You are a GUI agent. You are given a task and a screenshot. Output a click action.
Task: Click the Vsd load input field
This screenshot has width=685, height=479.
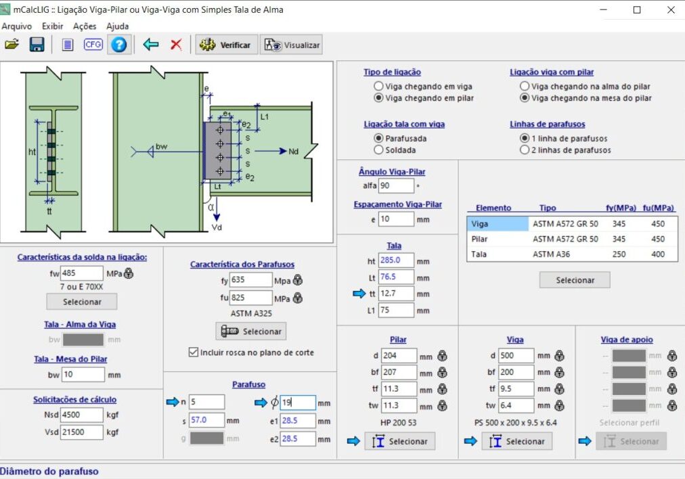(82, 432)
